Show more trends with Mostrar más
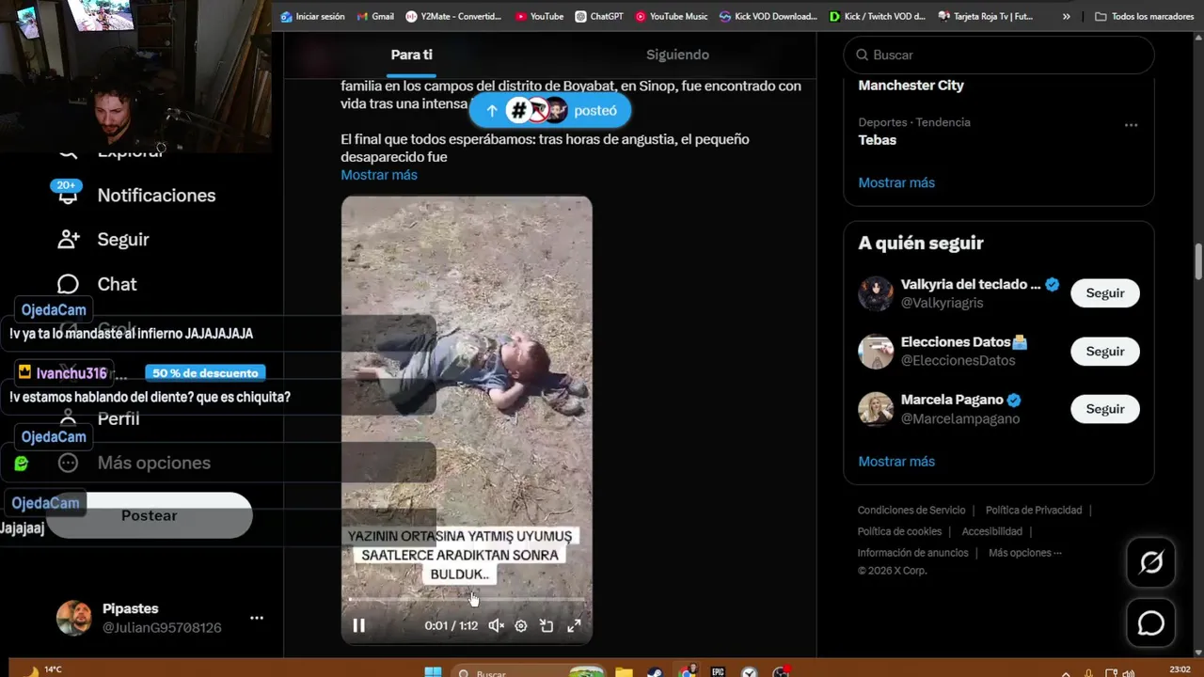Screen dimensions: 1204x677 pos(896,182)
